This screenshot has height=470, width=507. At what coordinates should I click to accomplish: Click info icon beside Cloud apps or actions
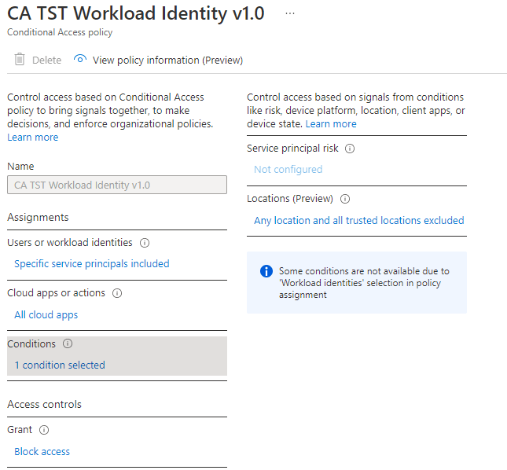click(x=117, y=293)
